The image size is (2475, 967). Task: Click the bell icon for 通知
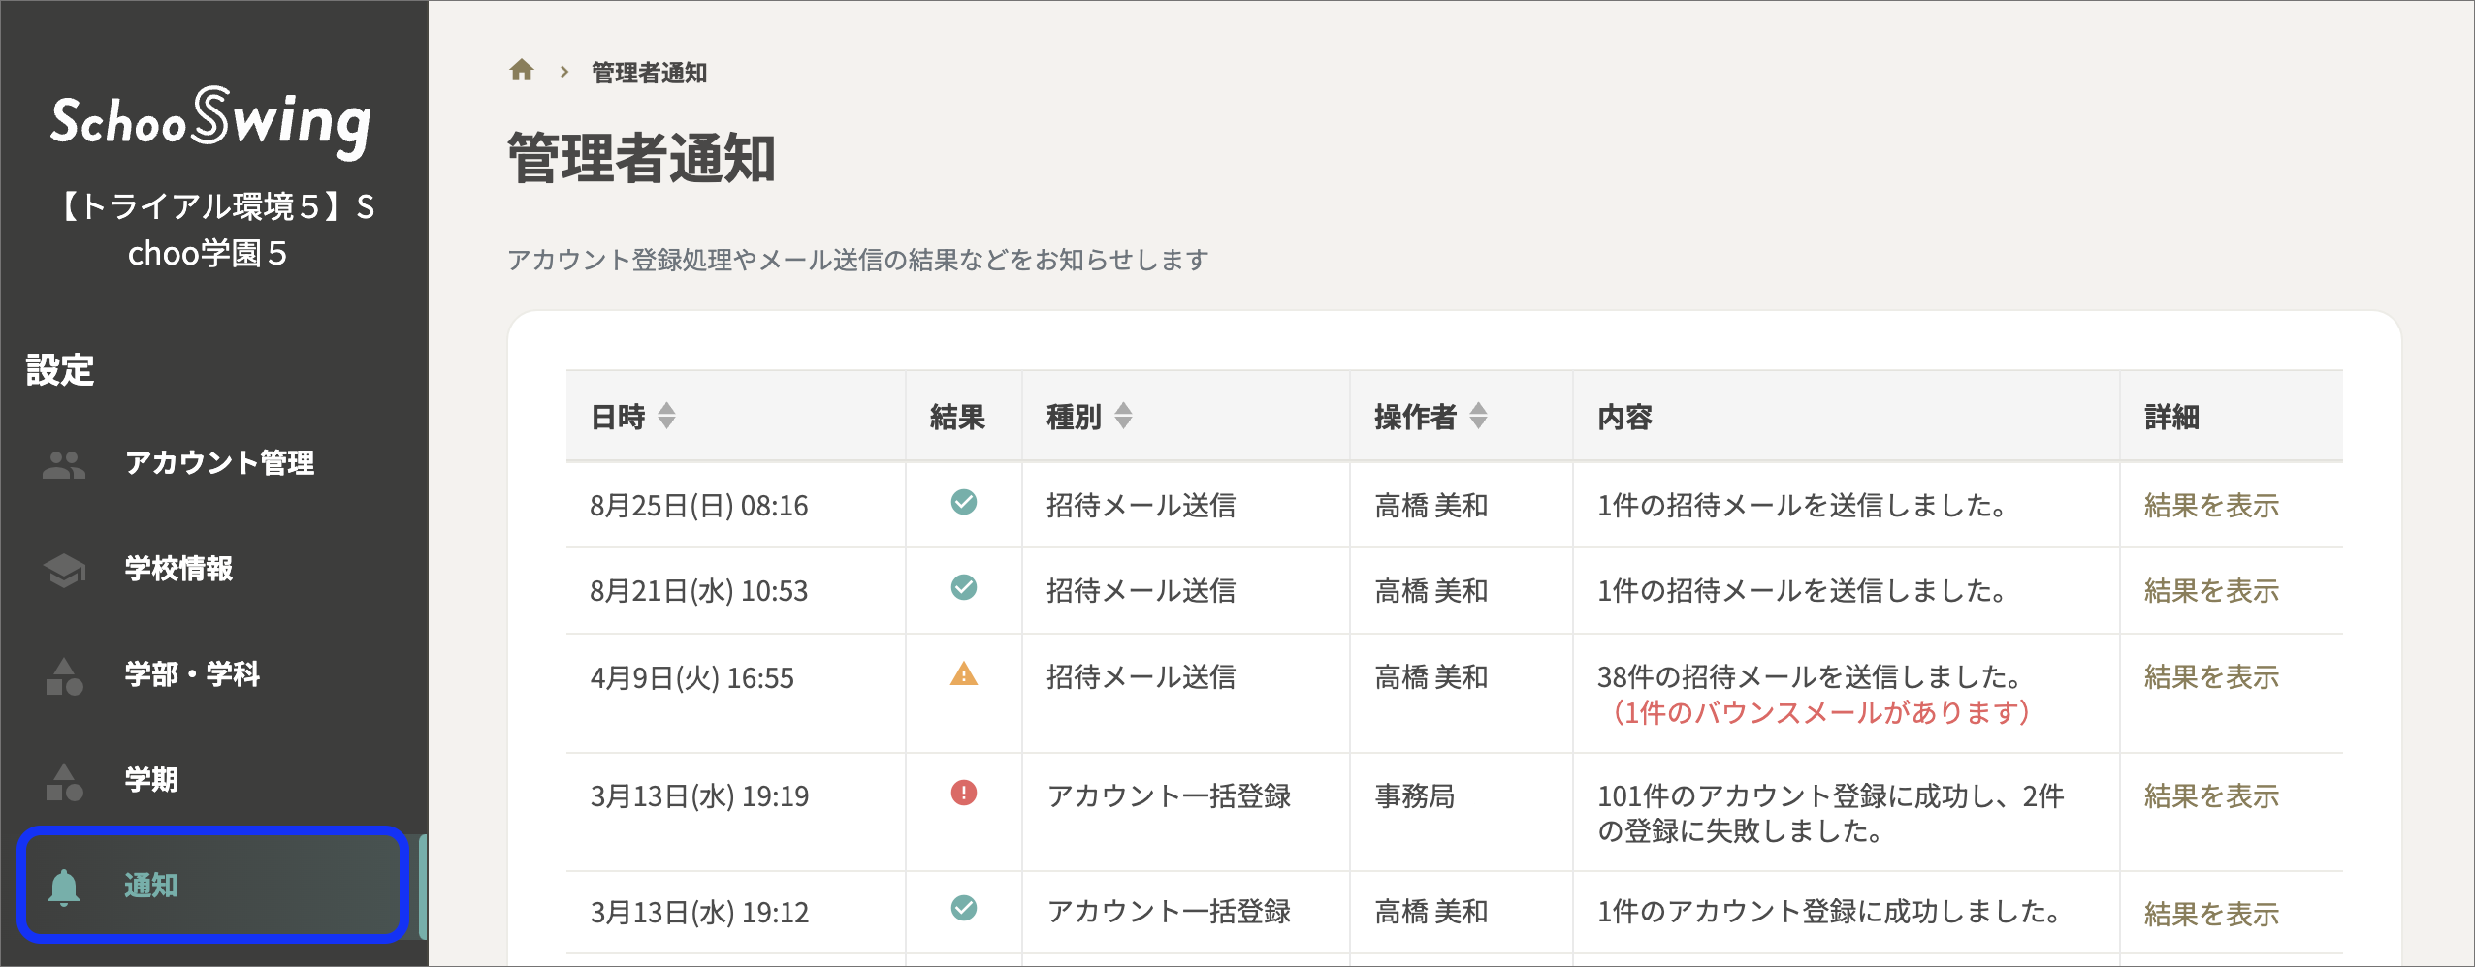point(64,886)
